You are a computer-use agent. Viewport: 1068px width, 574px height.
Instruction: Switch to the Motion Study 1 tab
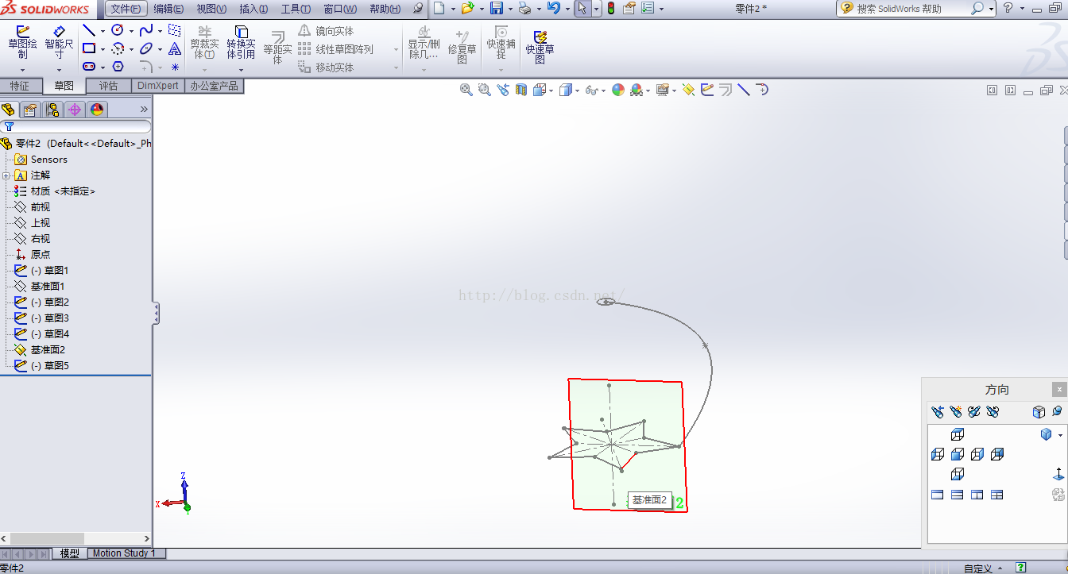[124, 553]
